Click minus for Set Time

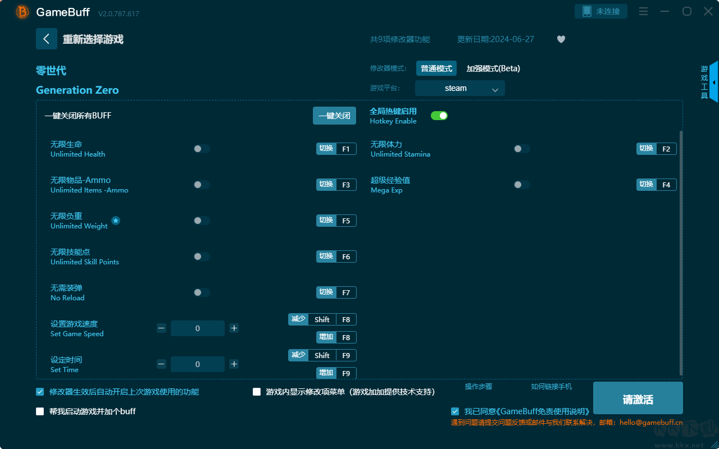[x=162, y=364]
